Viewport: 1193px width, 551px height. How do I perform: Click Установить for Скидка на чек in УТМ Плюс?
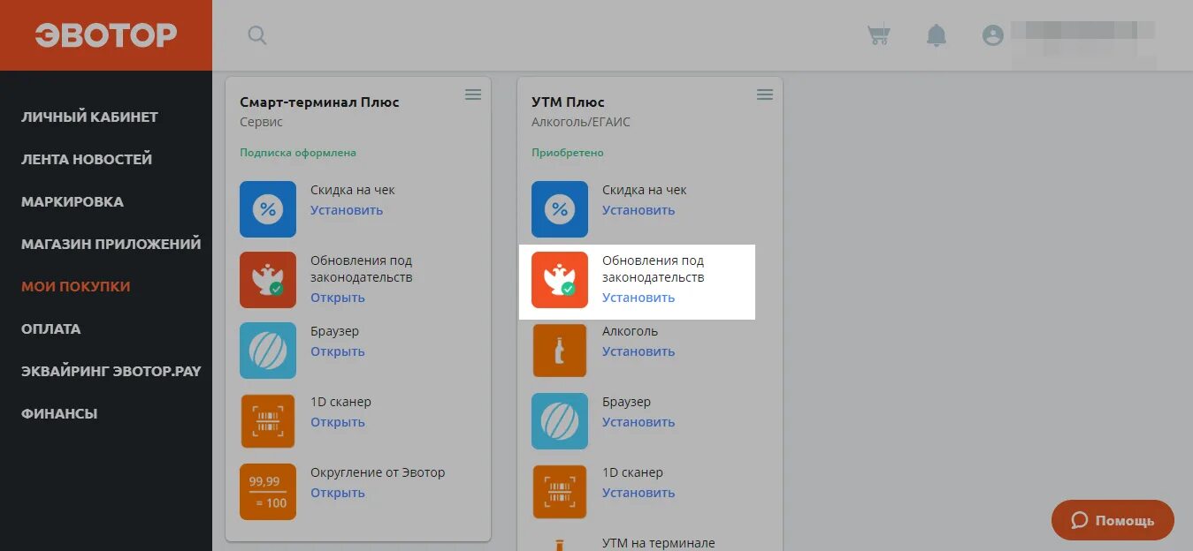[x=639, y=210]
